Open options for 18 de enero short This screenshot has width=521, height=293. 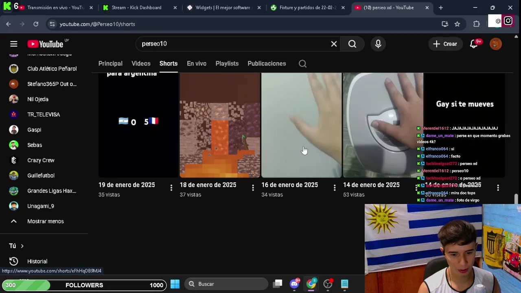click(x=253, y=188)
